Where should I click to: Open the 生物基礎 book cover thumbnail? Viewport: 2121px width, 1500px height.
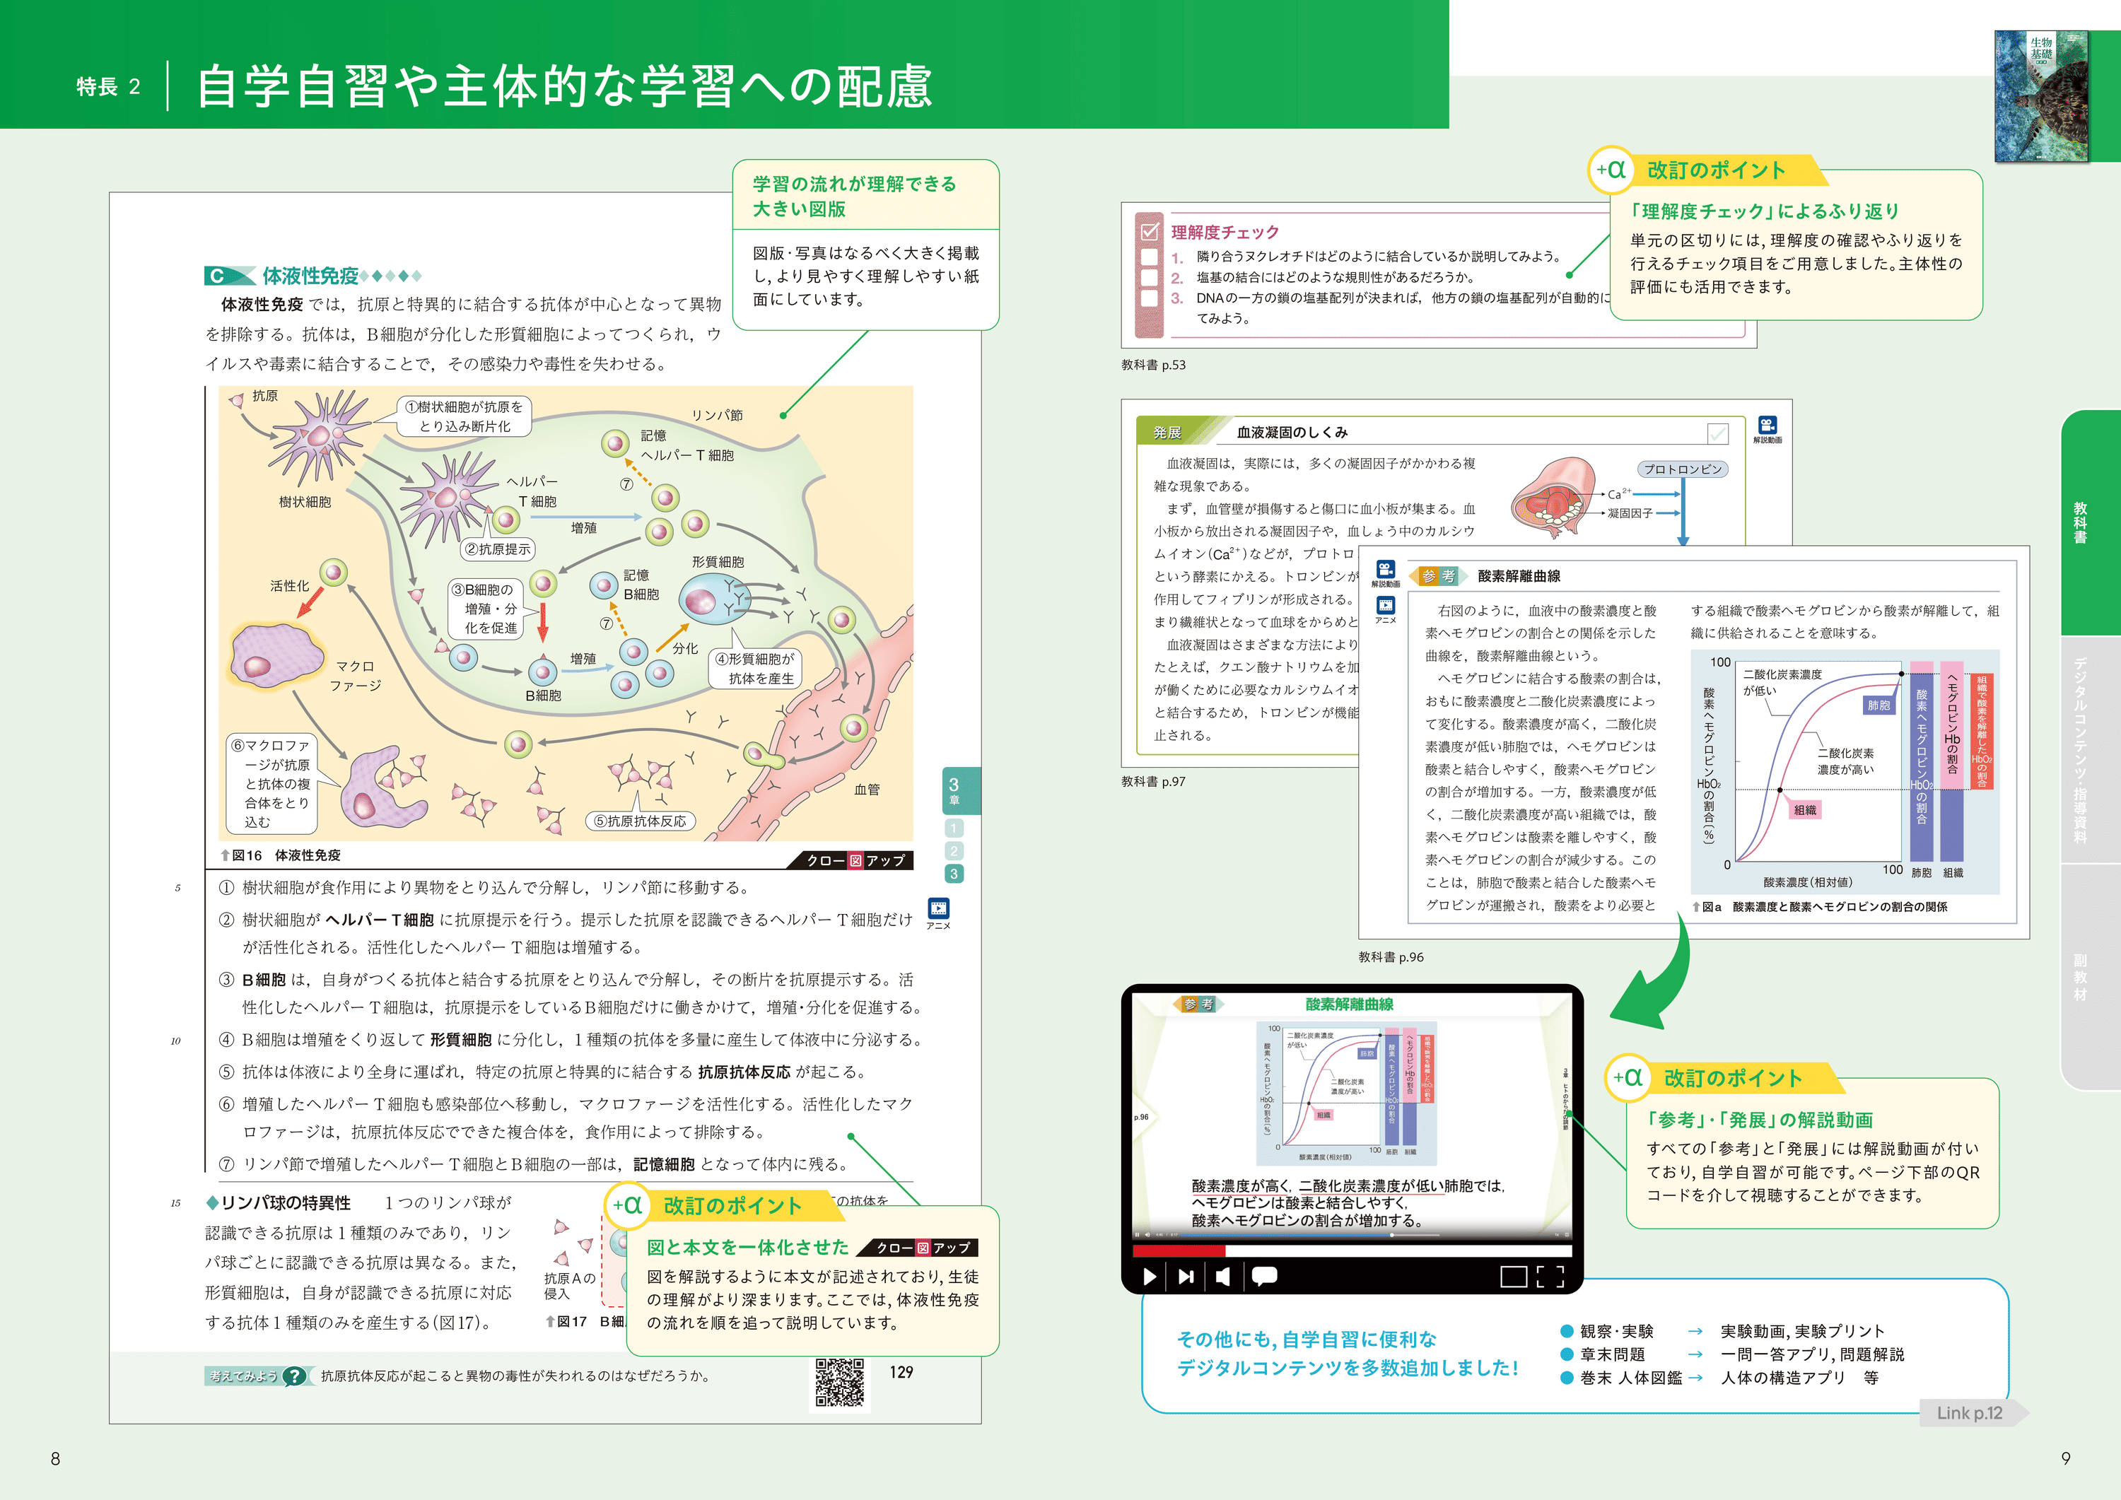click(2040, 96)
